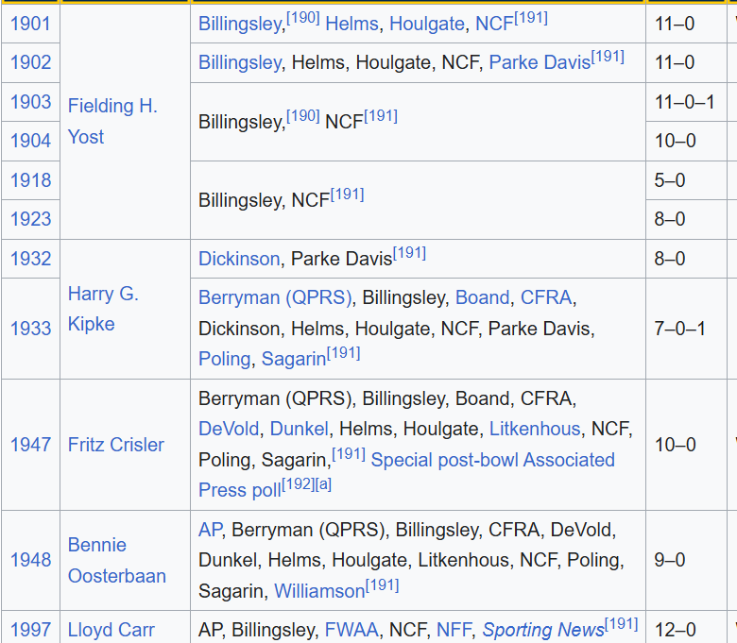Screen dimensions: 737x643
Task: Open citation [190] in the 1901 row
Action: [x=303, y=18]
